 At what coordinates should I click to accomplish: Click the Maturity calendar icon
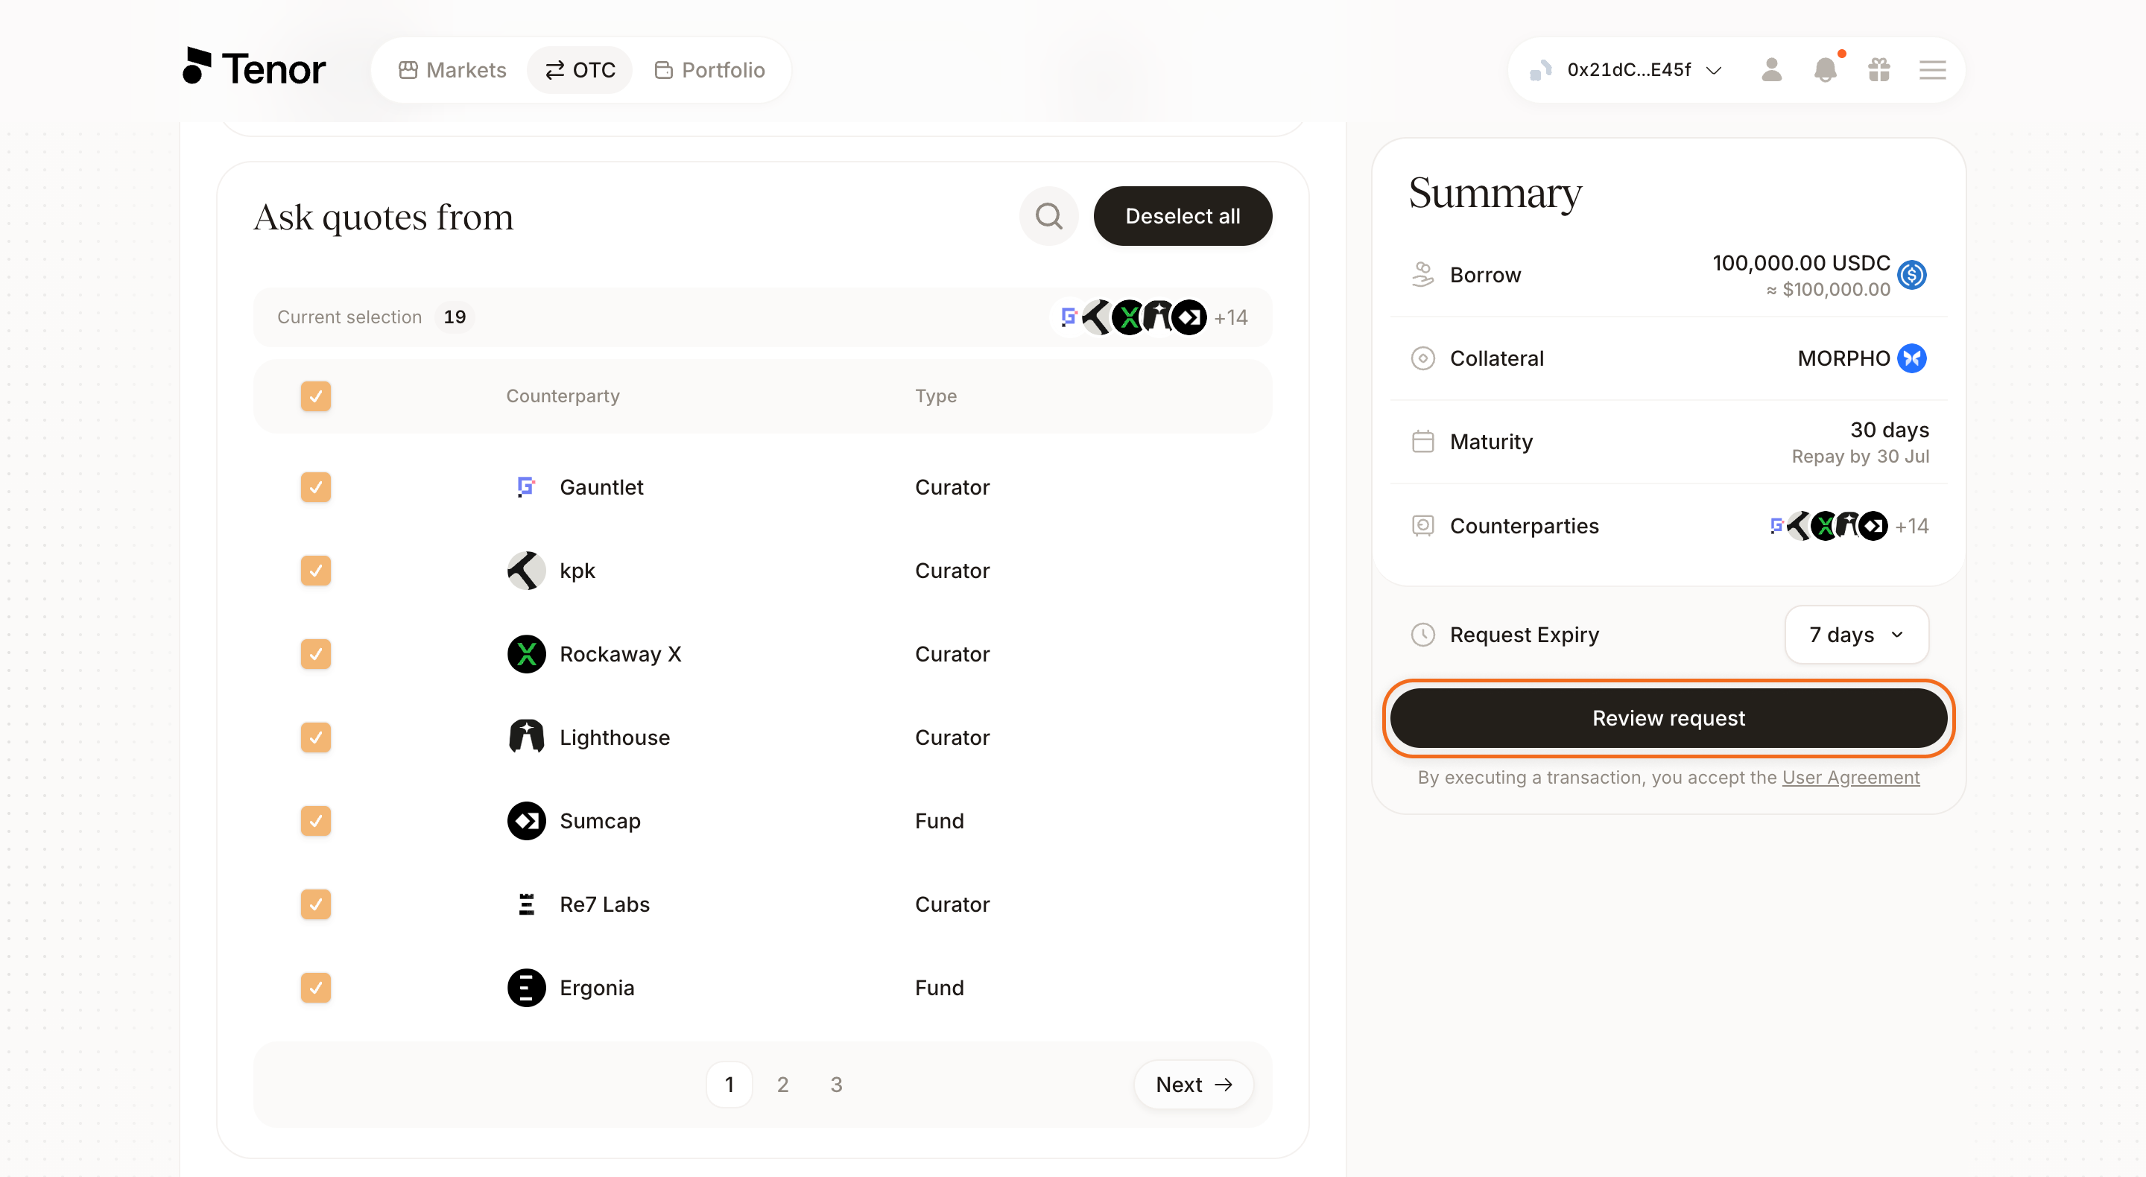(x=1423, y=442)
